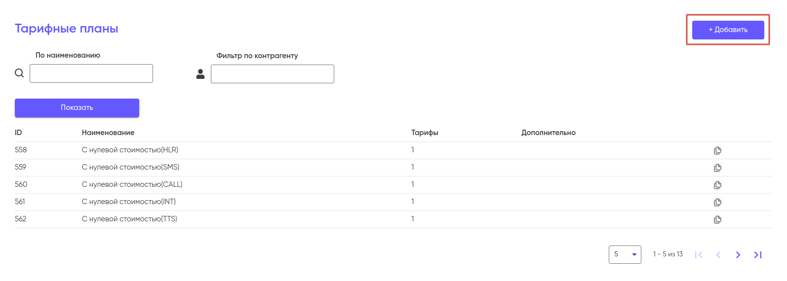The height and width of the screenshot is (281, 787).
Task: Go to the first page
Action: (699, 255)
